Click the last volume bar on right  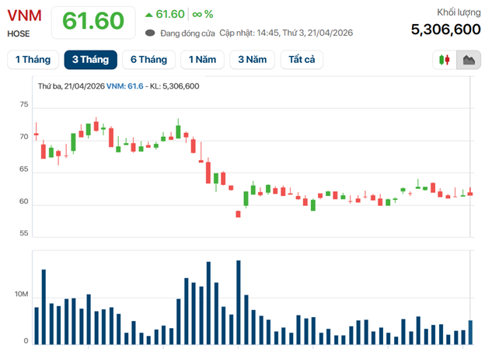coord(470,332)
